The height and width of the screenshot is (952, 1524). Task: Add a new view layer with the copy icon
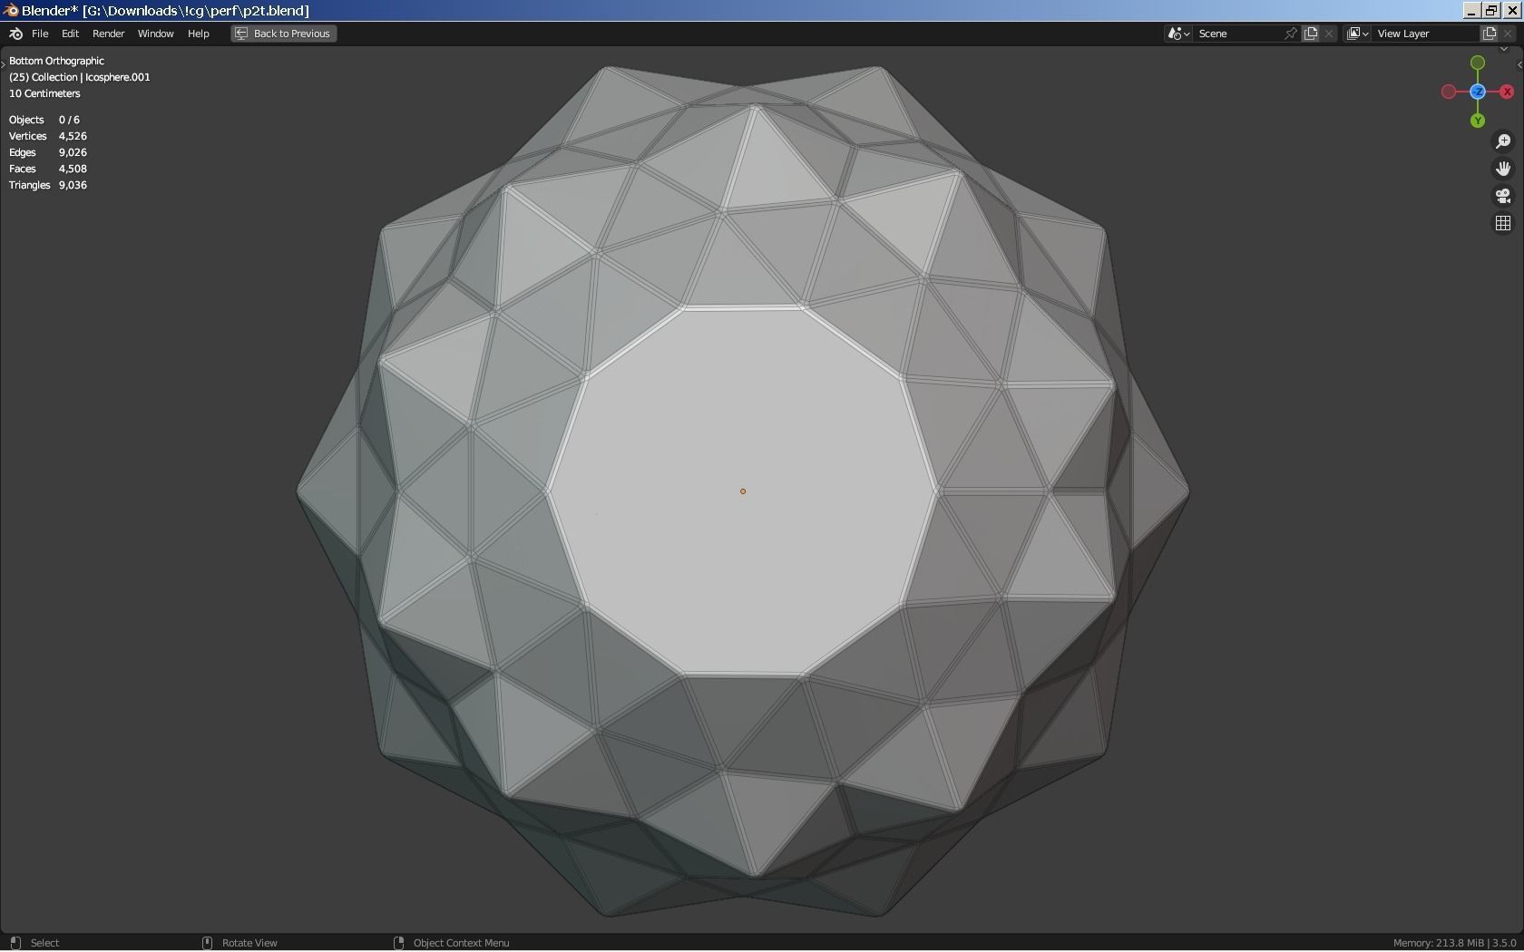pyautogui.click(x=1490, y=34)
